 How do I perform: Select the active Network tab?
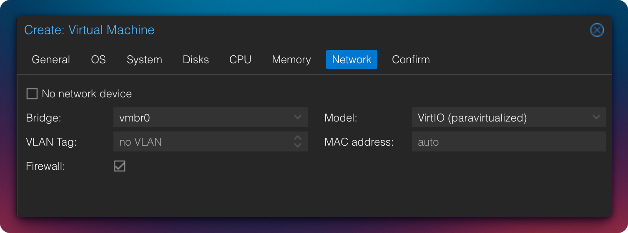click(x=352, y=59)
